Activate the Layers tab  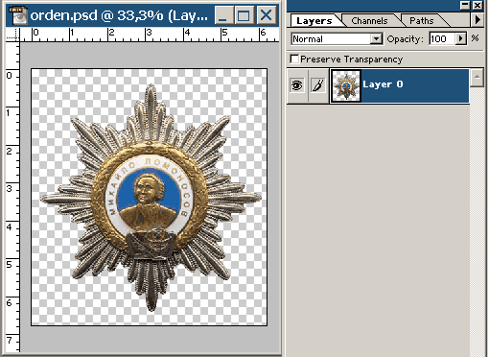(x=314, y=21)
